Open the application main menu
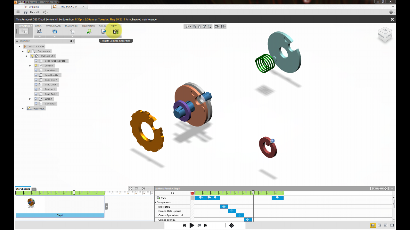The width and height of the screenshot is (410, 230). [18, 12]
